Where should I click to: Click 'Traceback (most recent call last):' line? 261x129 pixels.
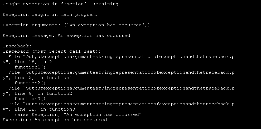point(52,52)
